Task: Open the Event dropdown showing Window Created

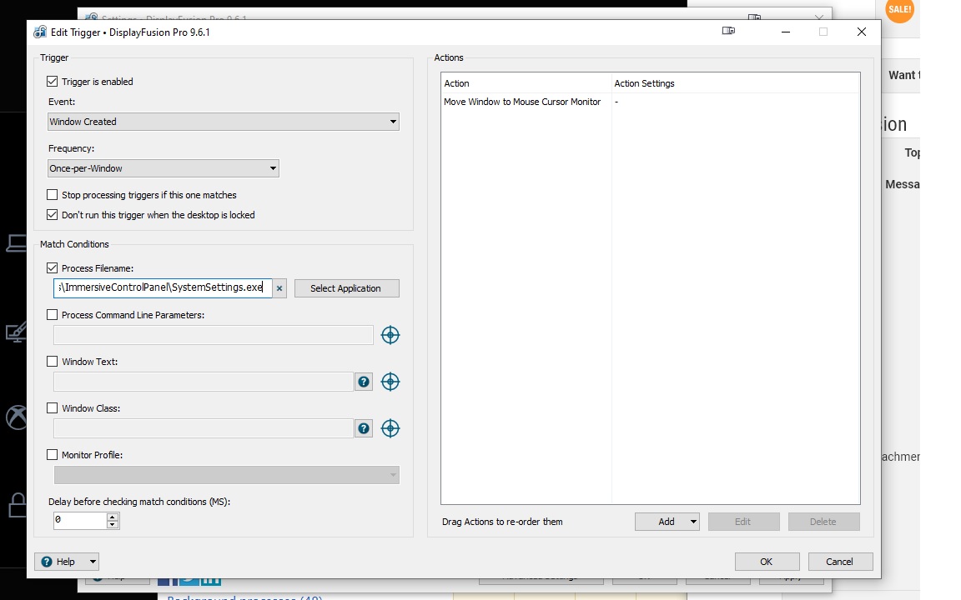Action: tap(224, 122)
